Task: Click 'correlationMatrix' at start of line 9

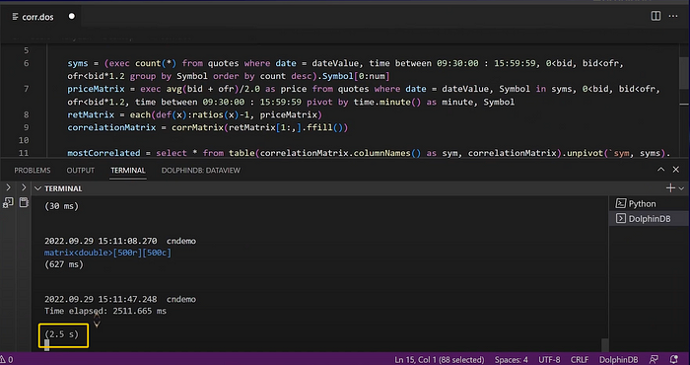Action: pyautogui.click(x=111, y=127)
